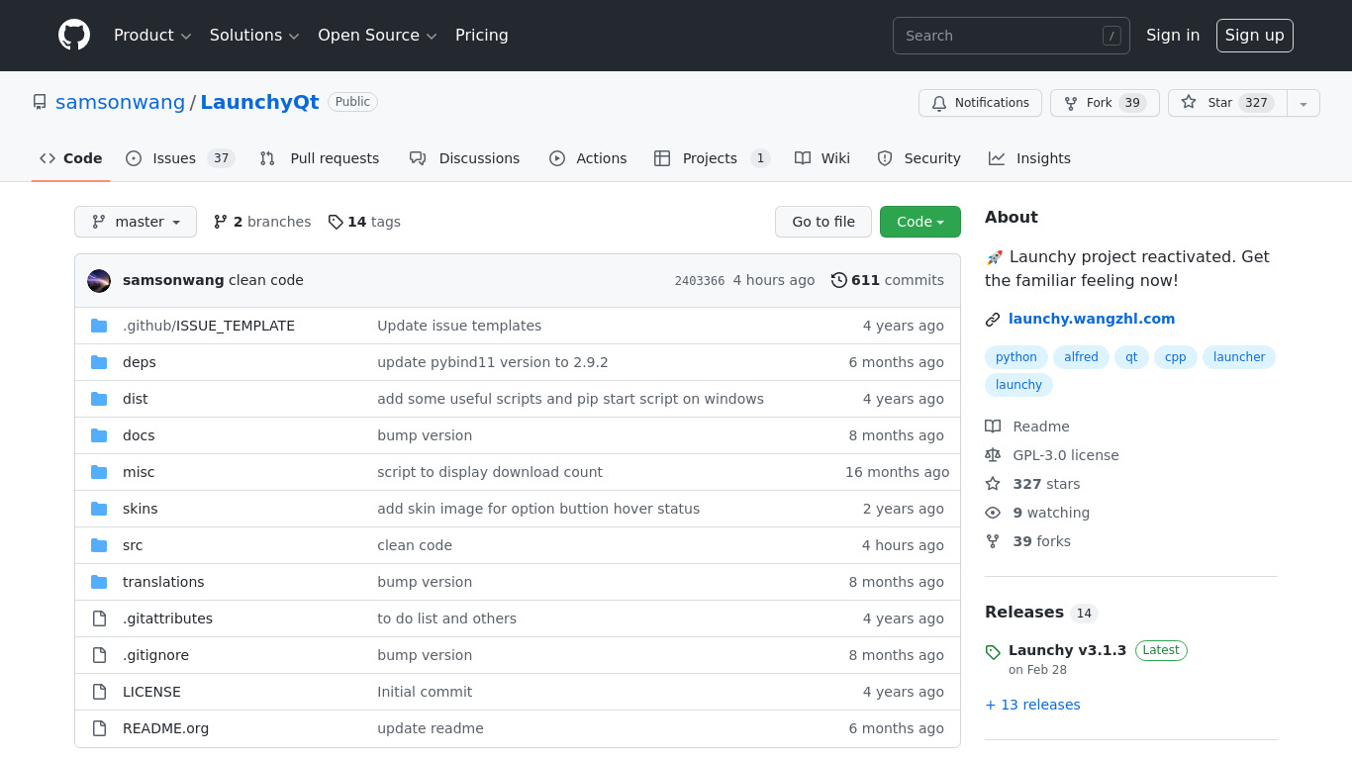Click in the Search input field
Image resolution: width=1352 pixels, height=760 pixels.
(x=1000, y=36)
